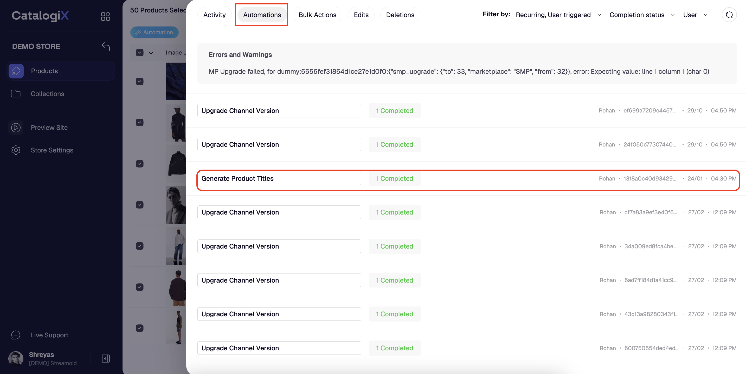Viewport: 746px width, 374px height.
Task: Uncheck the first product row checkbox
Action: tap(140, 82)
